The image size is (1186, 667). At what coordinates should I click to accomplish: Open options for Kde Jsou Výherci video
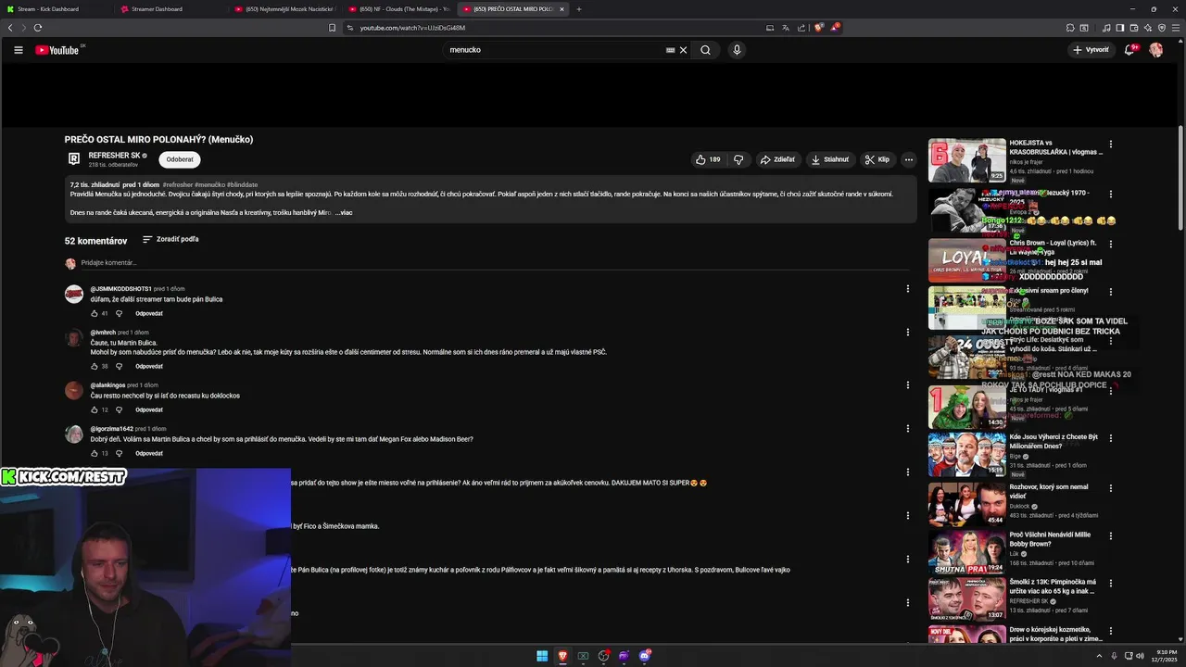click(1110, 437)
